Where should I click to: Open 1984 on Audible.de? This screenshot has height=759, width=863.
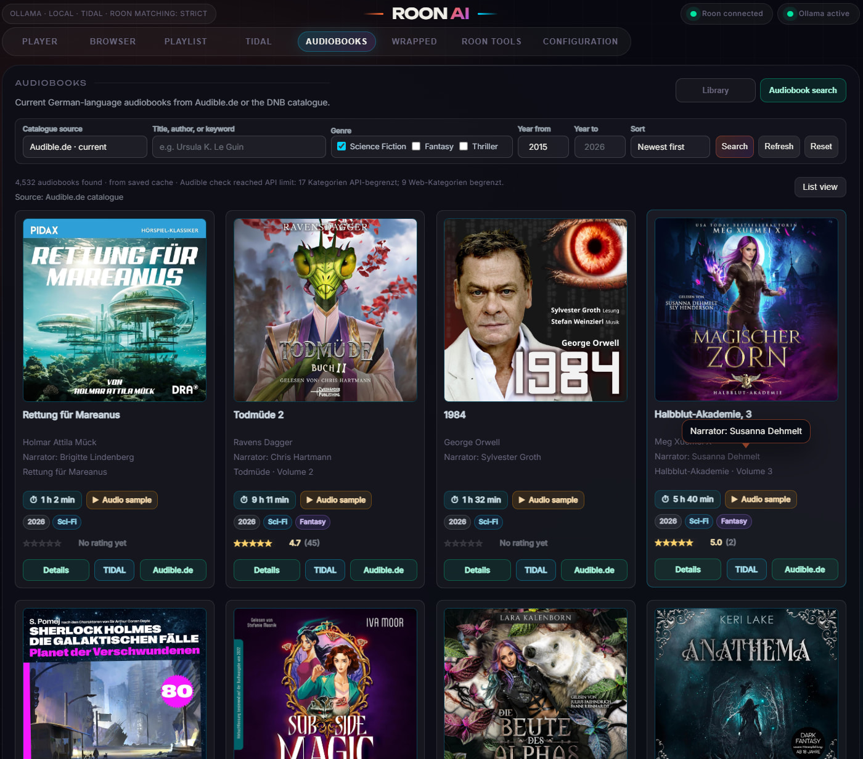tap(594, 570)
